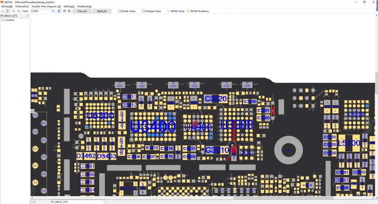378x204 pixels.
Task: Close the PP_VBUS1_E75 panel tab
Action: point(28,15)
